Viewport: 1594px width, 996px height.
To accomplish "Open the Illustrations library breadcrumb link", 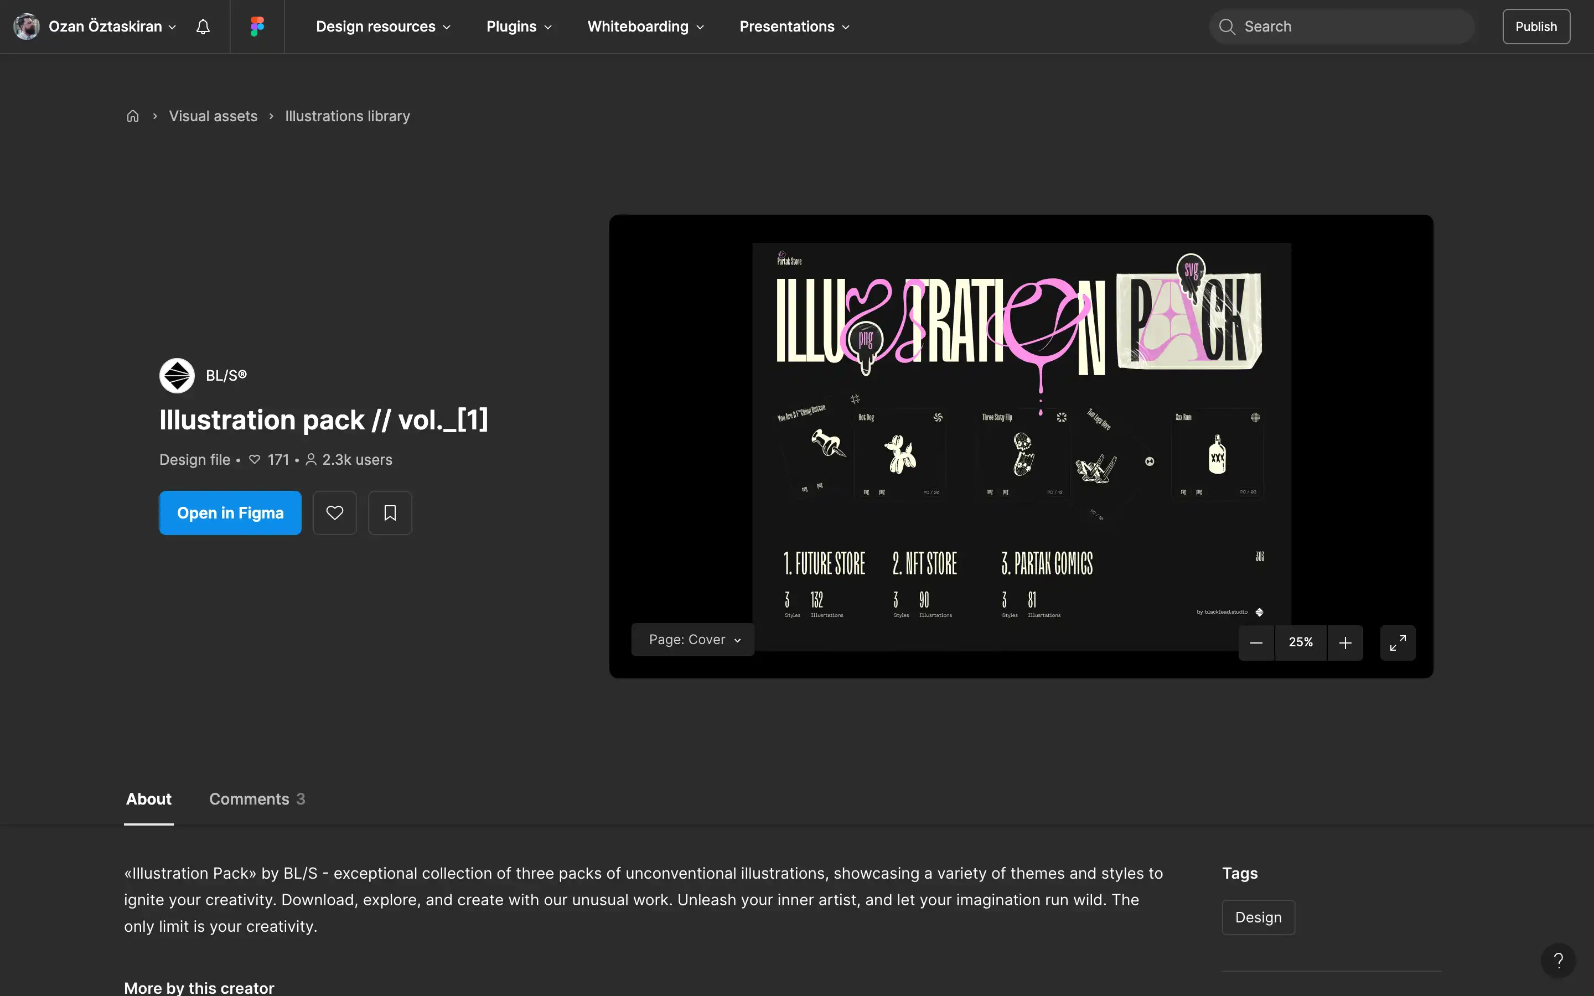I will click(348, 116).
